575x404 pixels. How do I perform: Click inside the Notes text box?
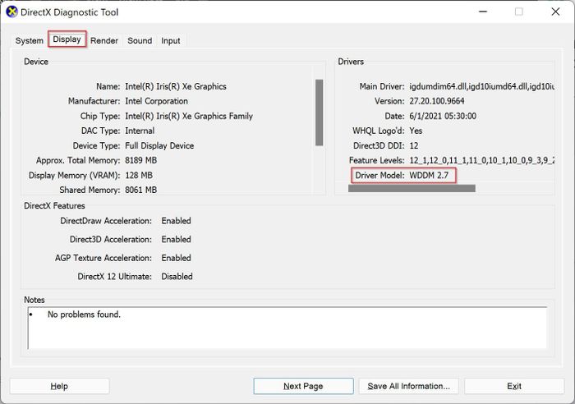point(287,328)
